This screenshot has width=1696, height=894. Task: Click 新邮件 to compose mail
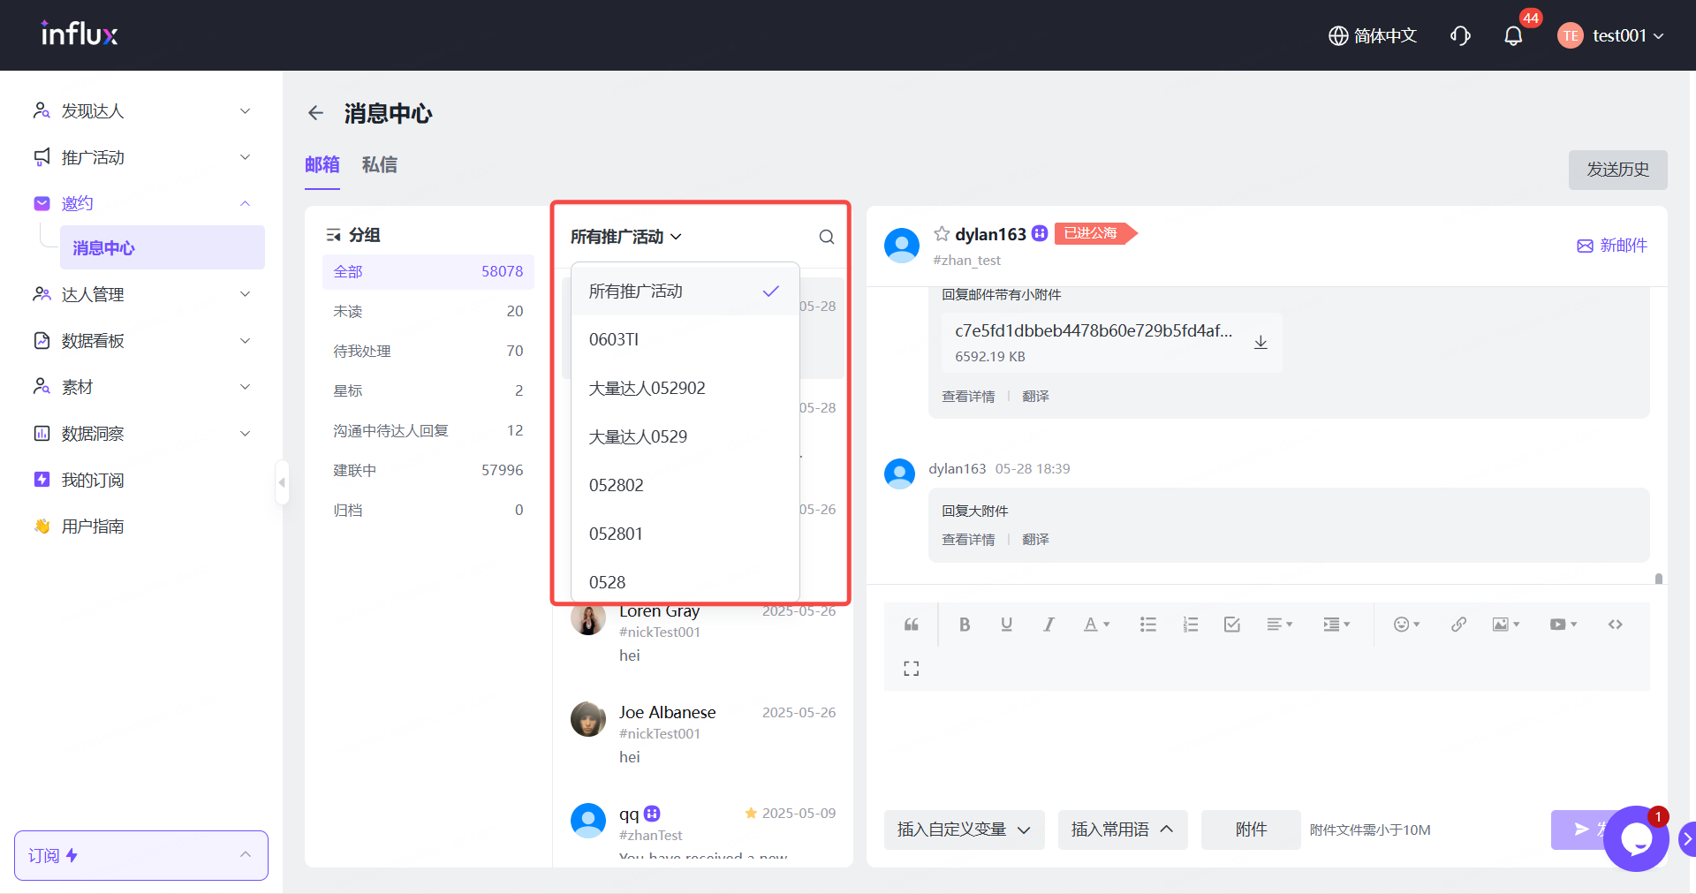coord(1612,246)
